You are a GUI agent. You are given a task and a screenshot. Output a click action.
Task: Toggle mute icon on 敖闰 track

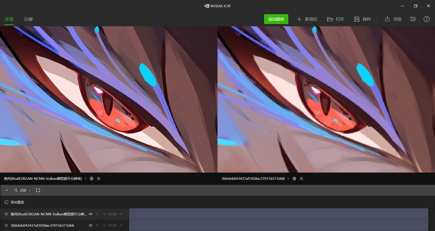tap(98, 214)
